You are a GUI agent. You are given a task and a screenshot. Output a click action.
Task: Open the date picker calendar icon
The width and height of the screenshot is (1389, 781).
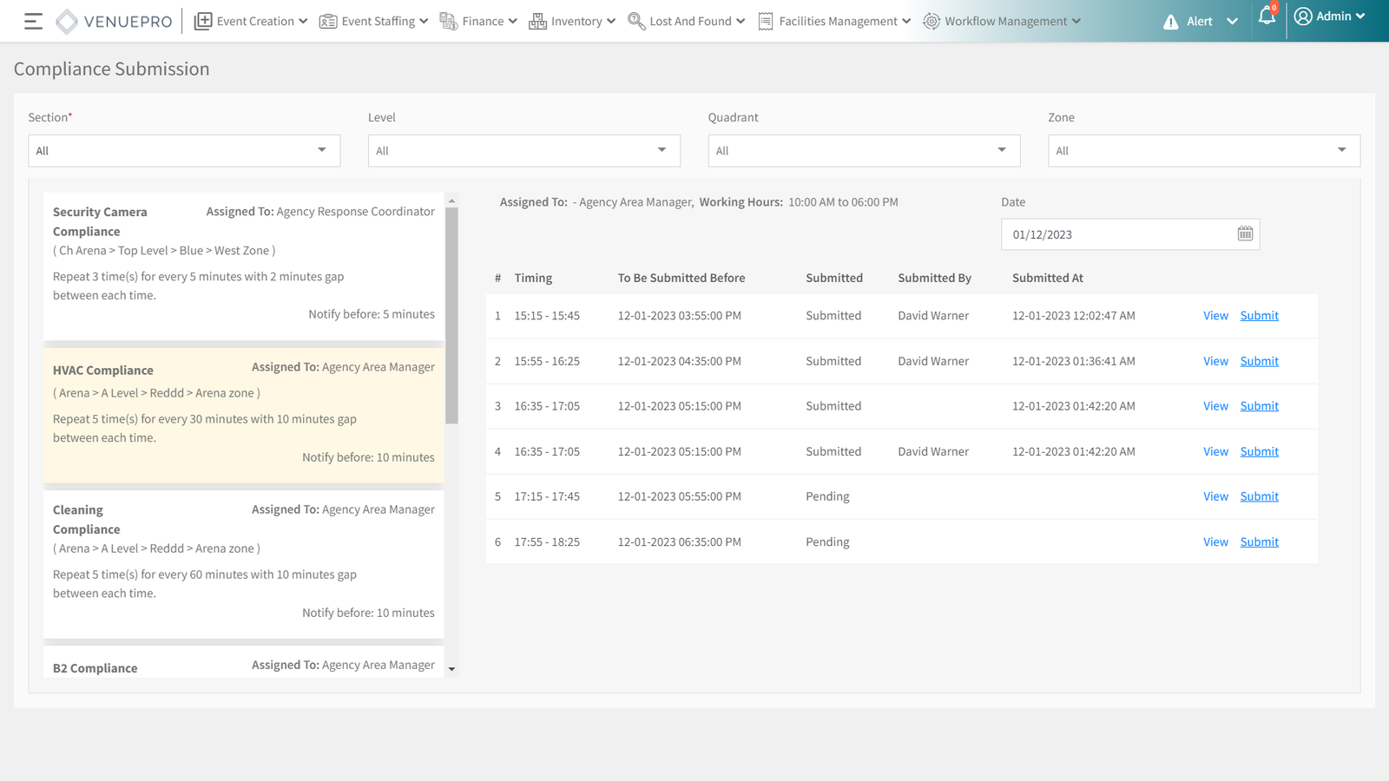pos(1245,234)
